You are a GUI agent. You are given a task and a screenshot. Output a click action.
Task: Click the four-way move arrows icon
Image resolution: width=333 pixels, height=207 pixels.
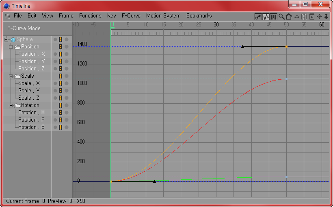pos(319,17)
